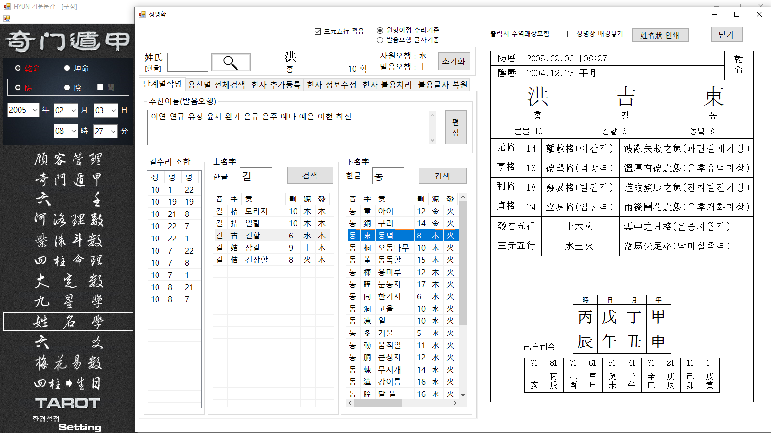Open the 四柱命理 sidebar item
The width and height of the screenshot is (771, 433).
(x=68, y=260)
